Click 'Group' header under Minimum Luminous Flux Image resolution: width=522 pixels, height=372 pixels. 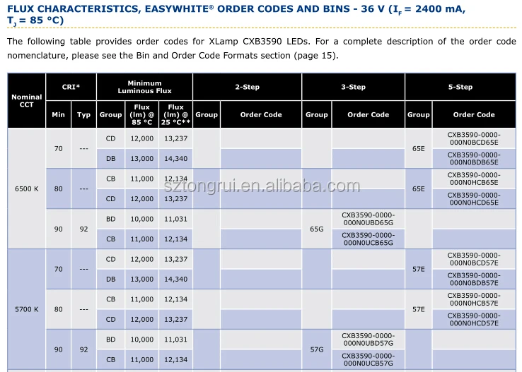tap(110, 114)
